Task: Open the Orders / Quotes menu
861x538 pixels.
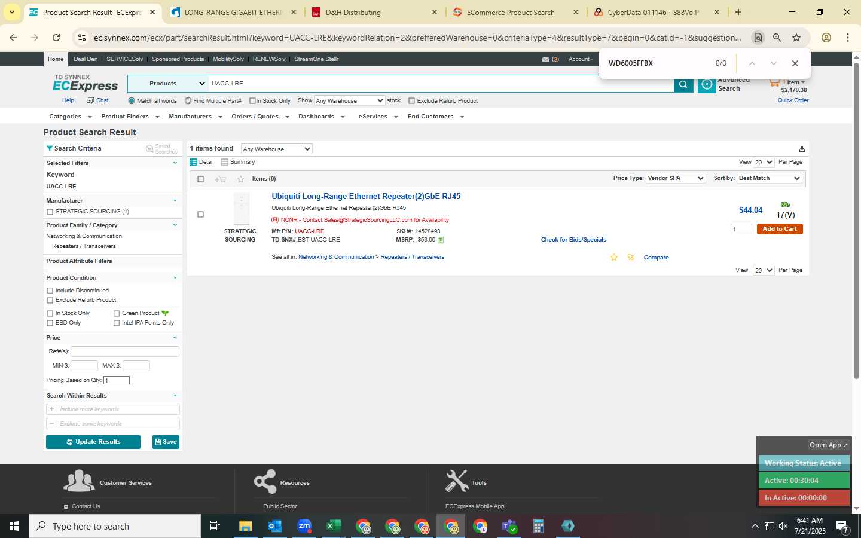Action: pos(260,117)
